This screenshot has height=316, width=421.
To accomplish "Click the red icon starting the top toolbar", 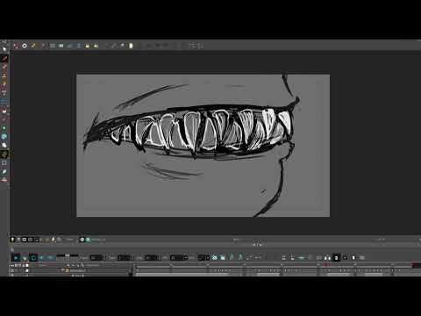I will [x=16, y=46].
